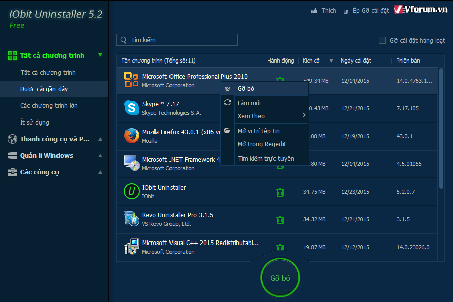Click the VS Revo Group, Ltd. publisher text
The image size is (453, 302).
[166, 224]
